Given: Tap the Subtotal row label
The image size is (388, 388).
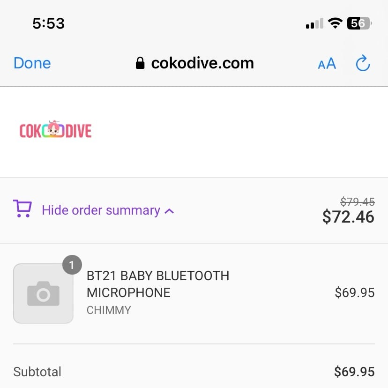Looking at the screenshot, I should coord(37,372).
